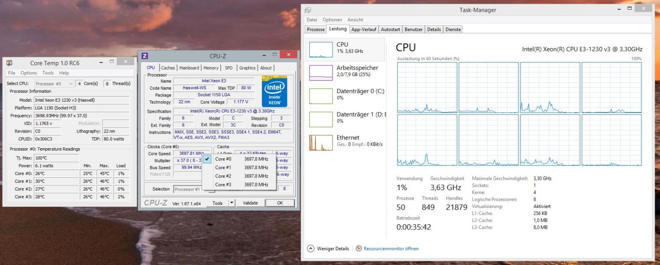660x265 pixels.
Task: Switch to the Benutzer tab
Action: click(413, 30)
